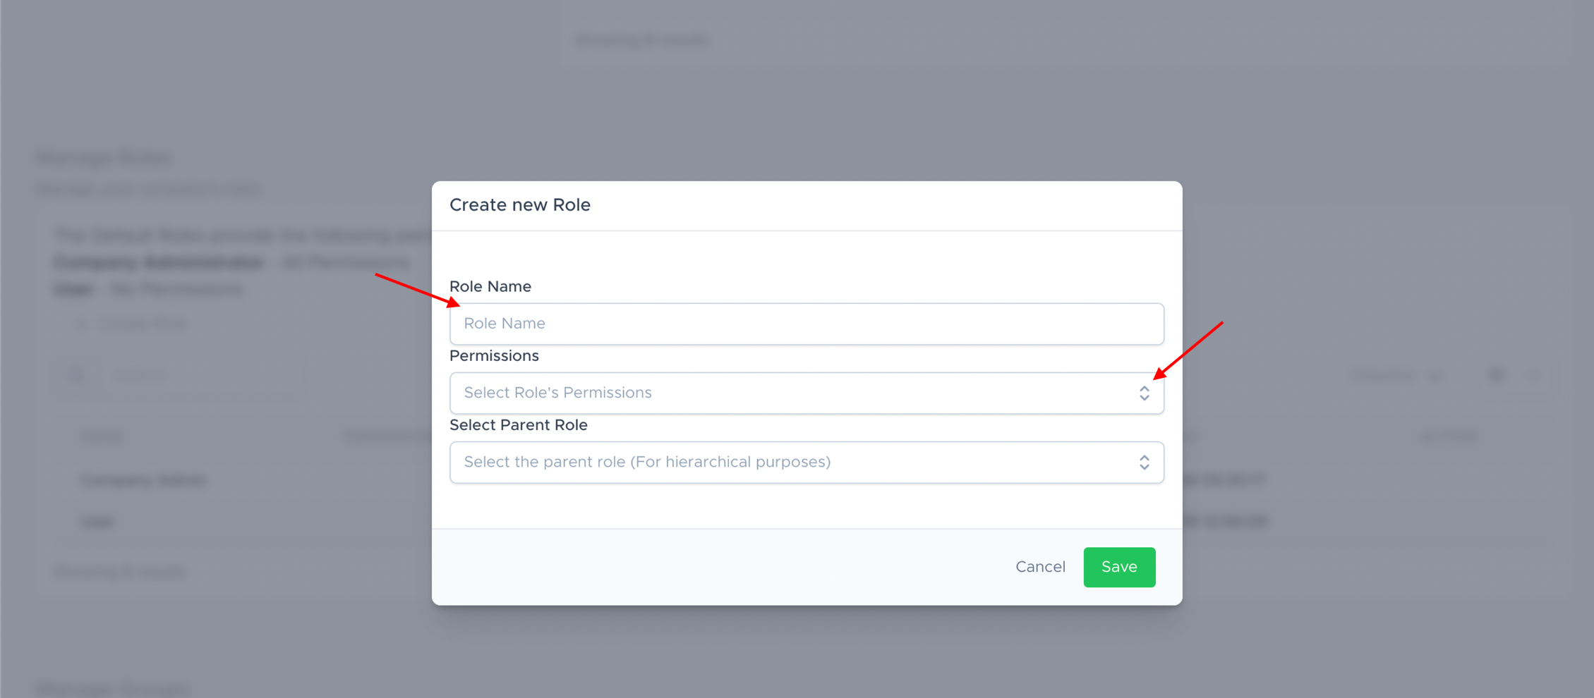Click the Role Name field label
The image size is (1594, 698).
point(490,286)
